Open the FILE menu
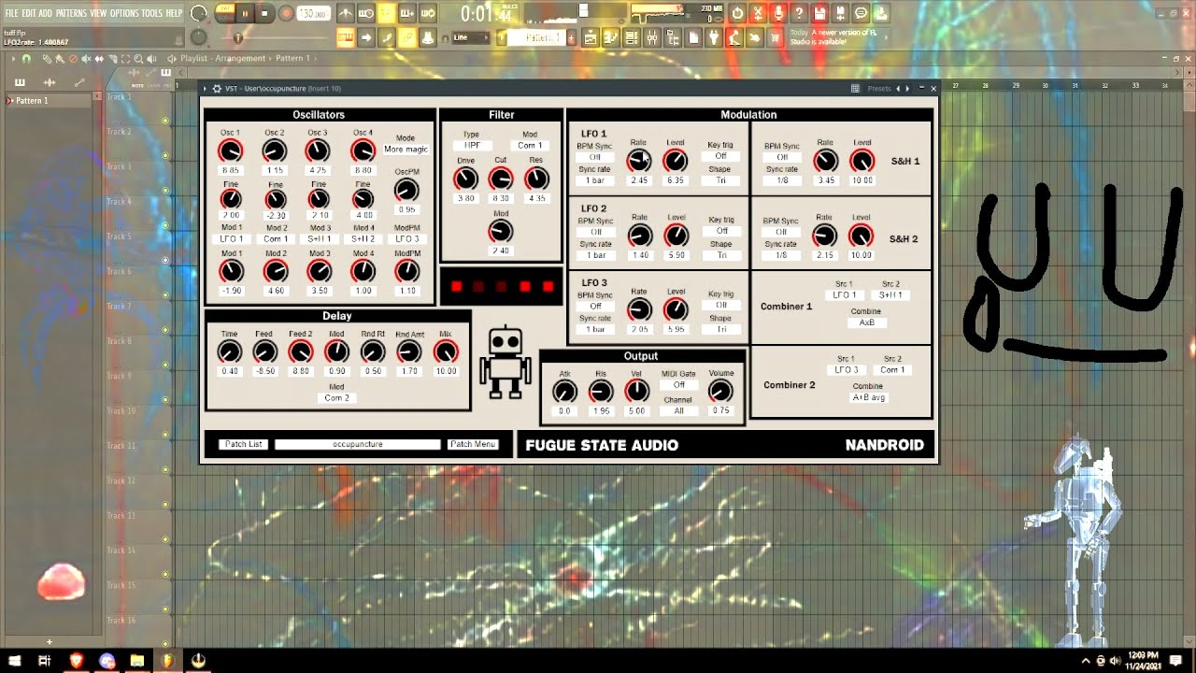Screen dimensions: 1196x673 12,14
